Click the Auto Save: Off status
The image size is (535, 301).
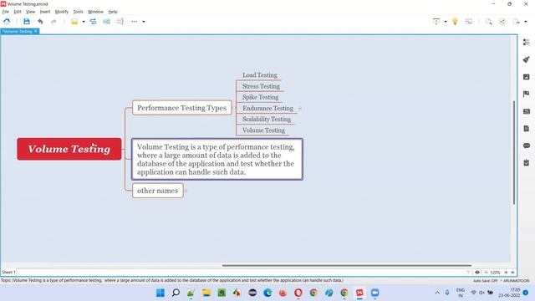[x=485, y=281]
